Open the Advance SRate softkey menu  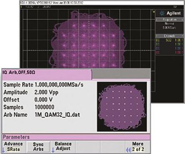[13, 147]
